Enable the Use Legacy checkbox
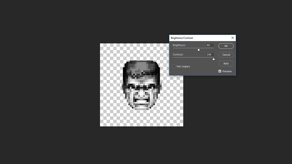The width and height of the screenshot is (292, 164). (174, 66)
